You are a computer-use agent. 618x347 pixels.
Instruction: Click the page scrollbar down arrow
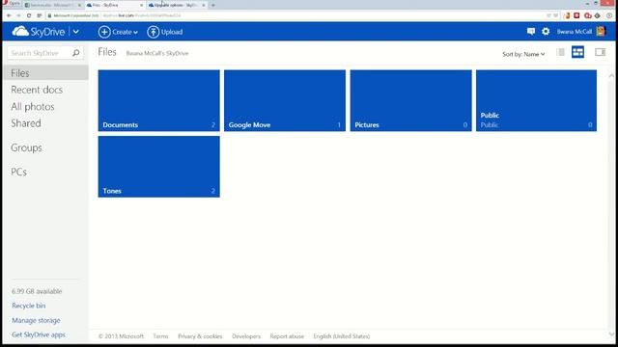click(611, 334)
